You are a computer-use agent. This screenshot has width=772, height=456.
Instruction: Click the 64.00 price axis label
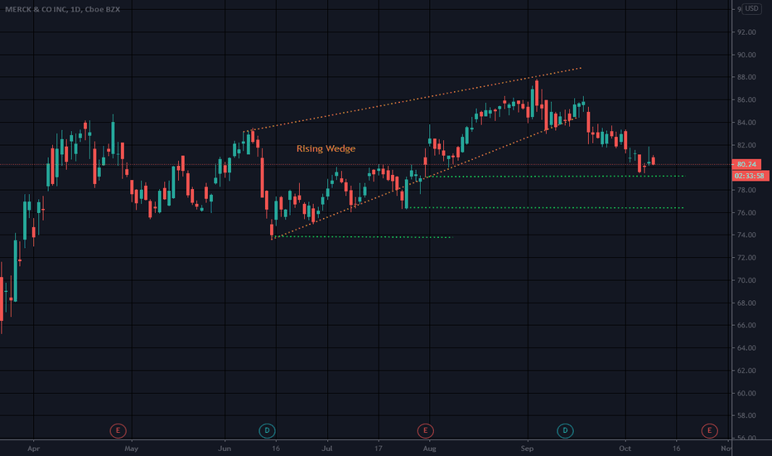click(x=745, y=348)
